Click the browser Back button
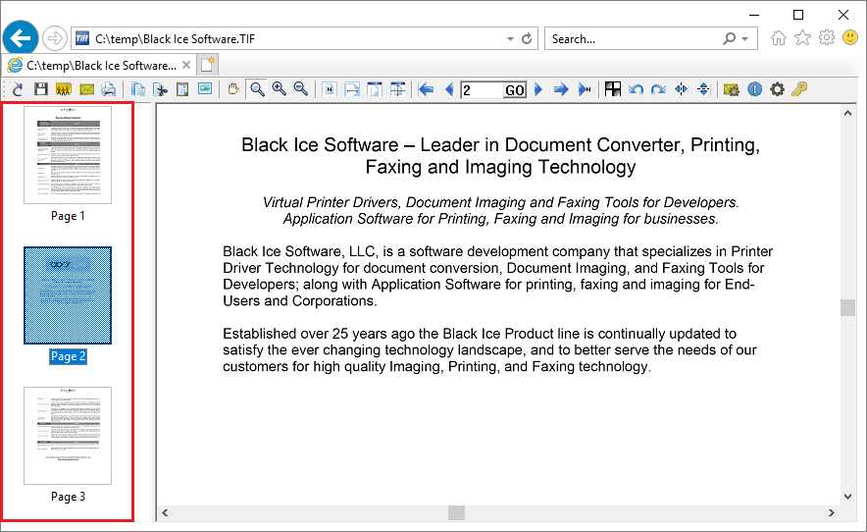 [21, 38]
